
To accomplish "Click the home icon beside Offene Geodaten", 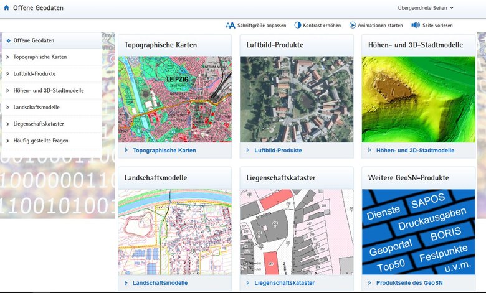I will [x=6, y=8].
